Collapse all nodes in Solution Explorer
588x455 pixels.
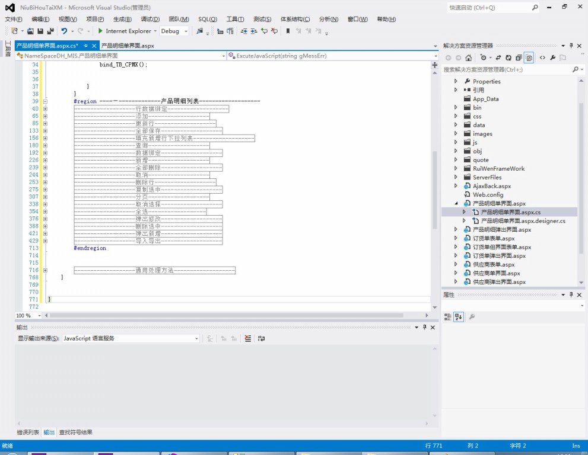[x=519, y=57]
